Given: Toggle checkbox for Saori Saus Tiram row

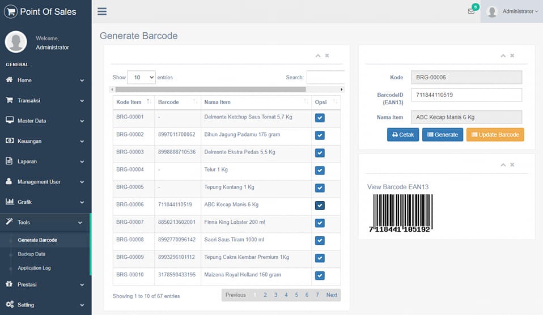Looking at the screenshot, I should pyautogui.click(x=320, y=241).
